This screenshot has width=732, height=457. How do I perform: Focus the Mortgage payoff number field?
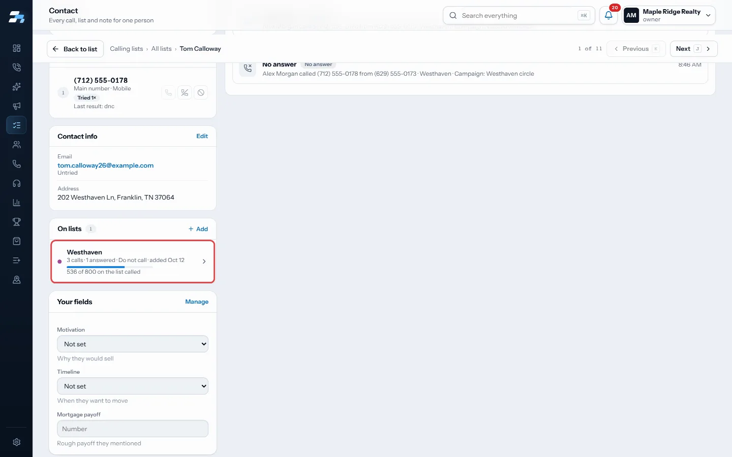(x=133, y=429)
